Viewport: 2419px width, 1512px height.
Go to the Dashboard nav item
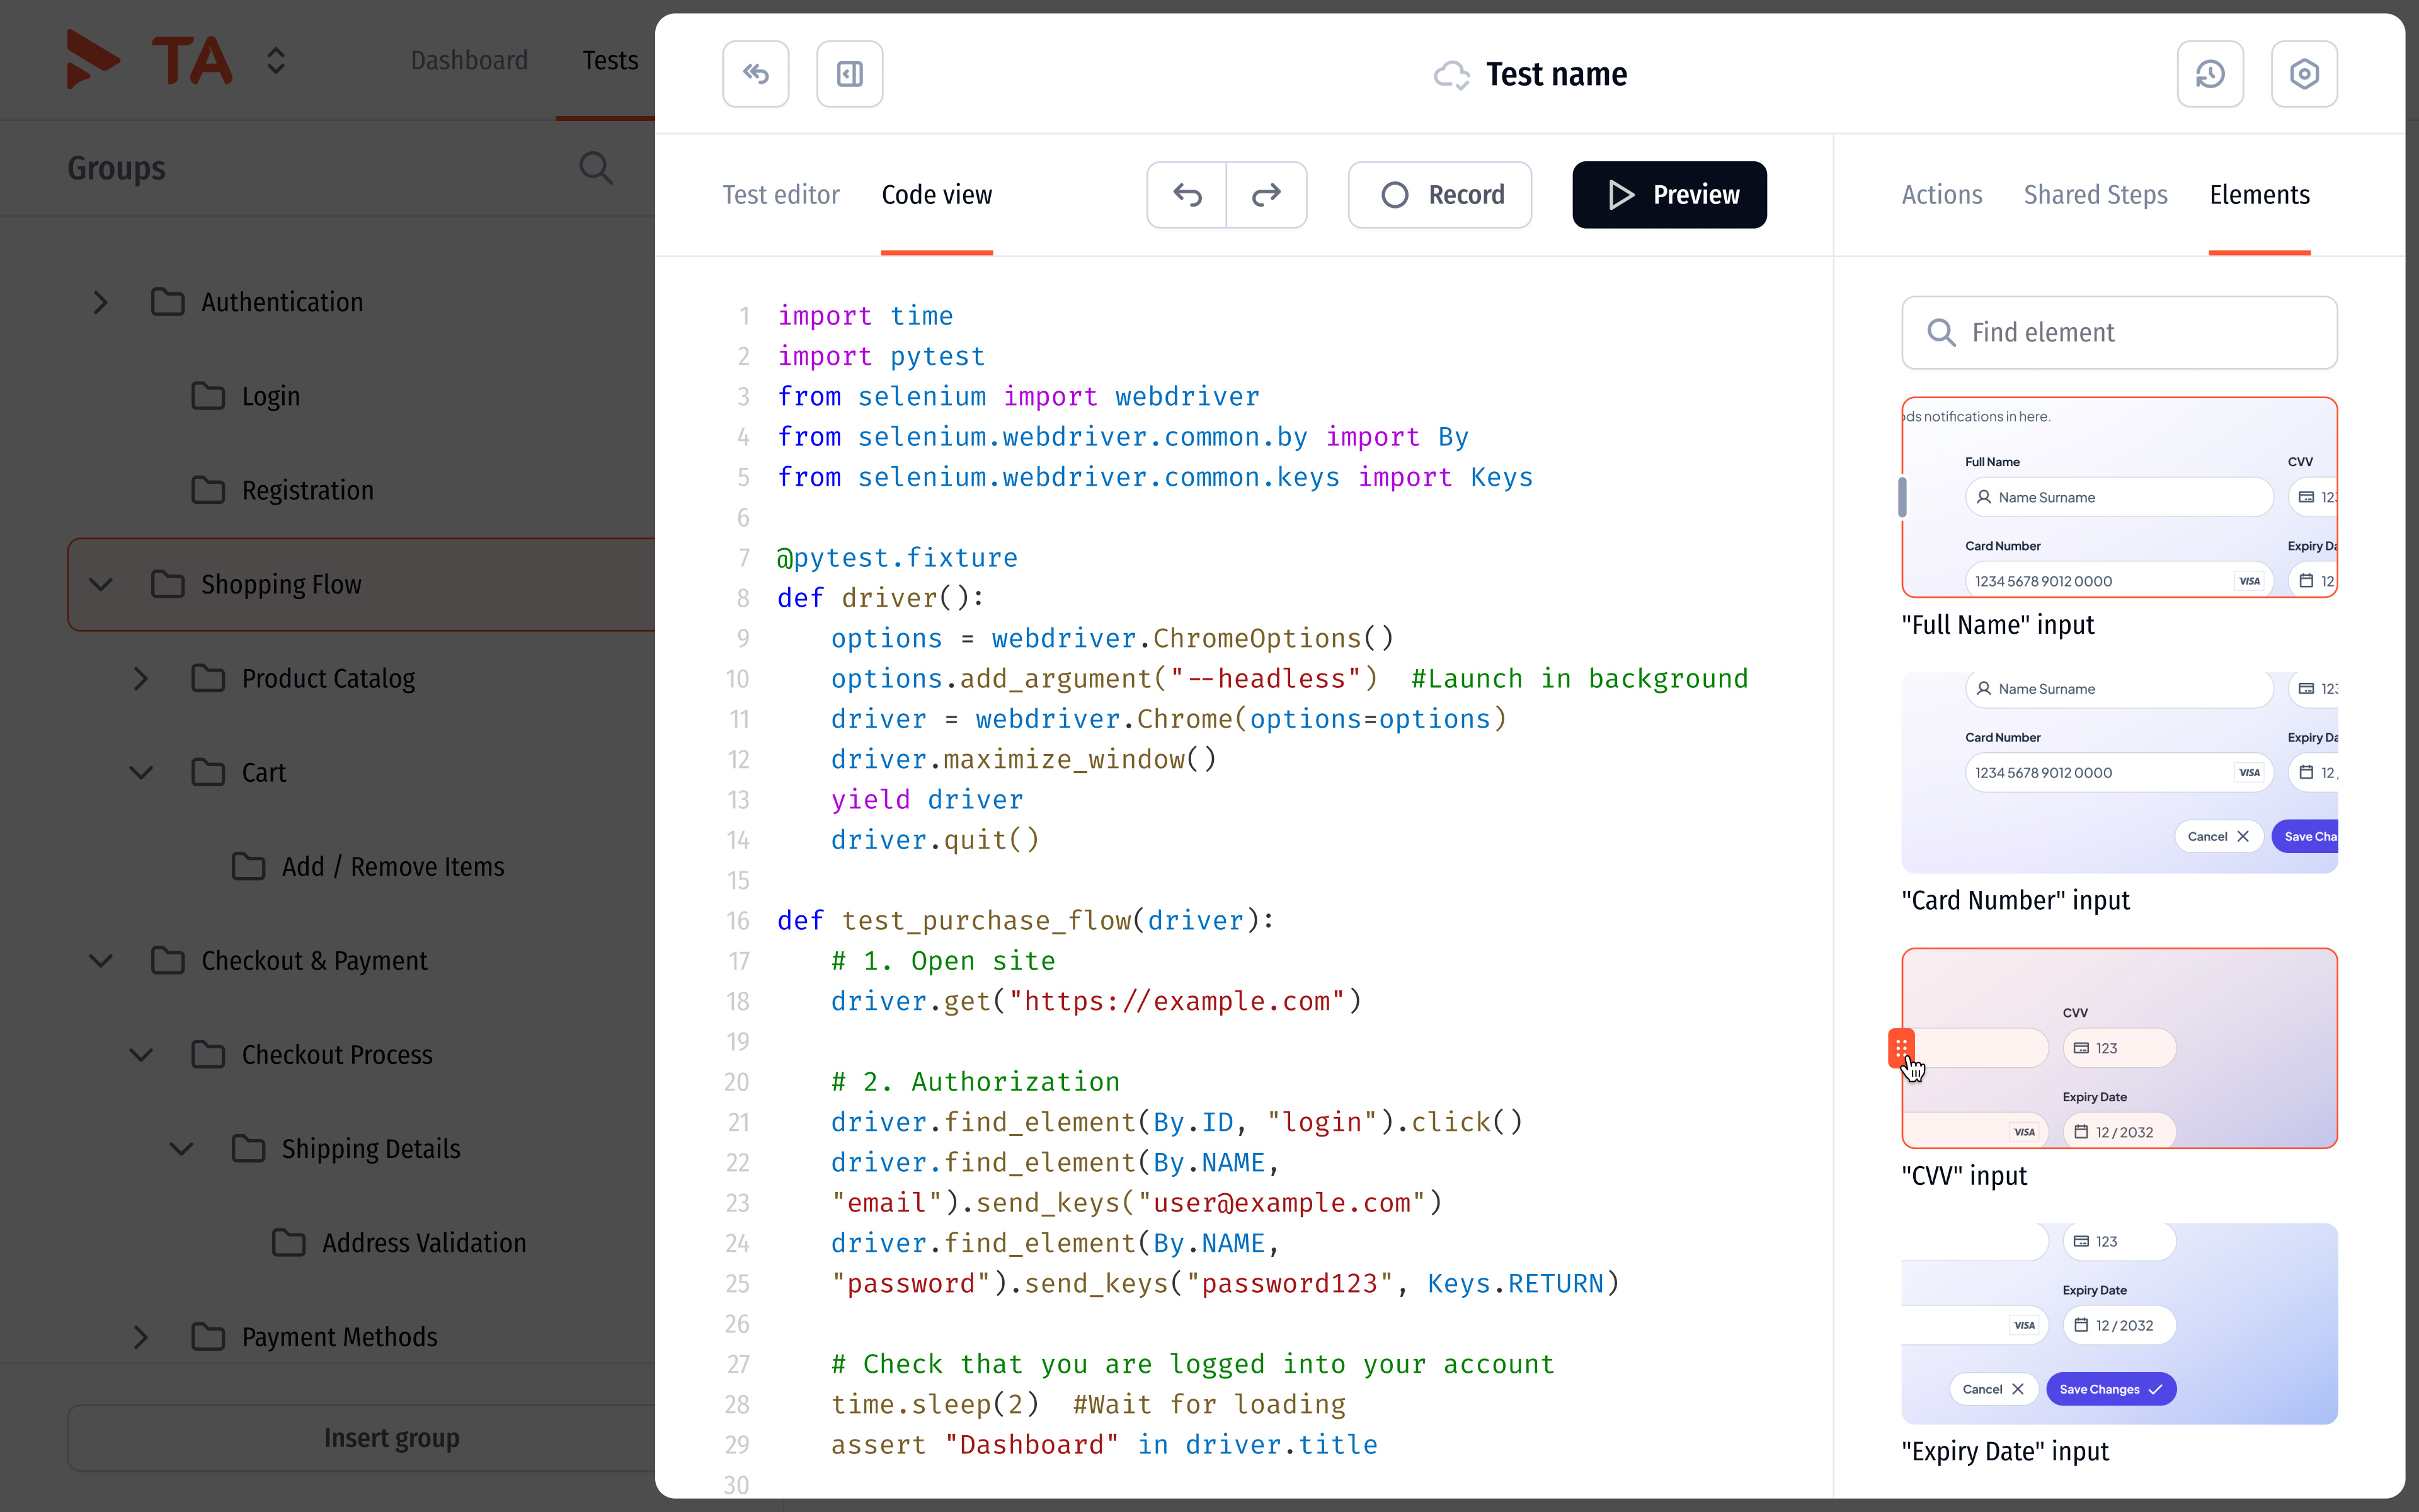(469, 60)
